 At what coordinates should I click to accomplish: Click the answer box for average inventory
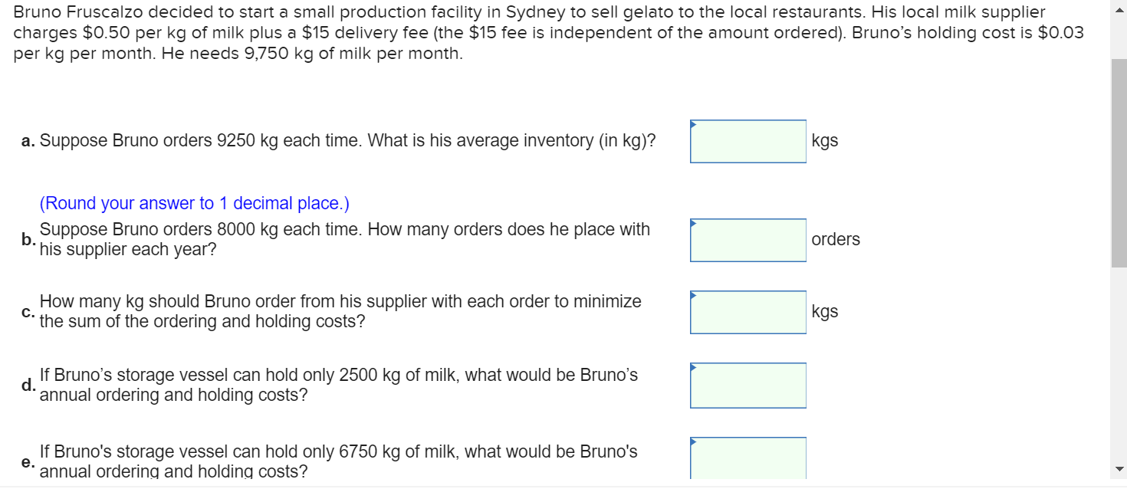coord(747,141)
